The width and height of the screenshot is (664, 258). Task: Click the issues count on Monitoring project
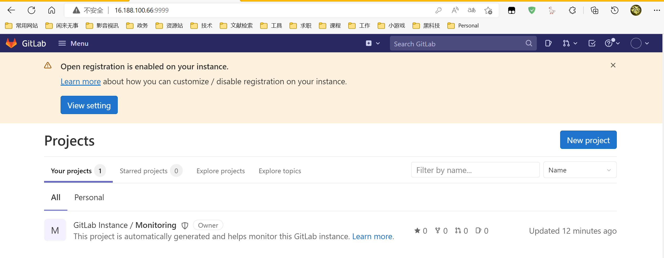482,231
